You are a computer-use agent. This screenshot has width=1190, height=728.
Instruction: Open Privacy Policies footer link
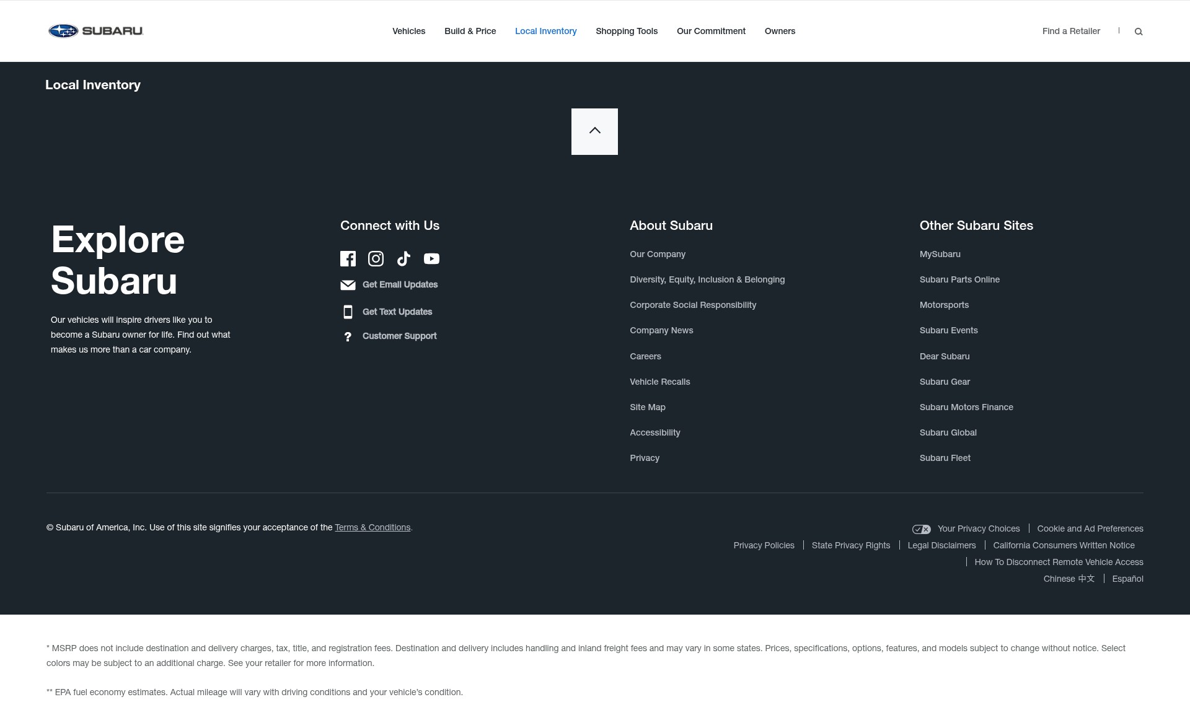(x=764, y=545)
